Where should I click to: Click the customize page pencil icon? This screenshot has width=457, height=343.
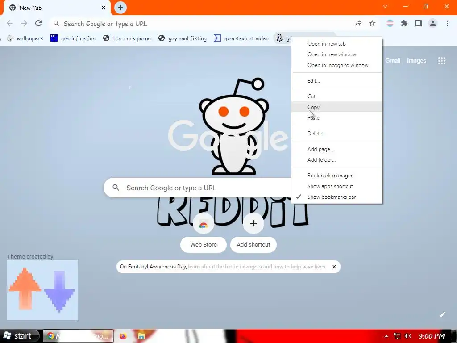[442, 314]
